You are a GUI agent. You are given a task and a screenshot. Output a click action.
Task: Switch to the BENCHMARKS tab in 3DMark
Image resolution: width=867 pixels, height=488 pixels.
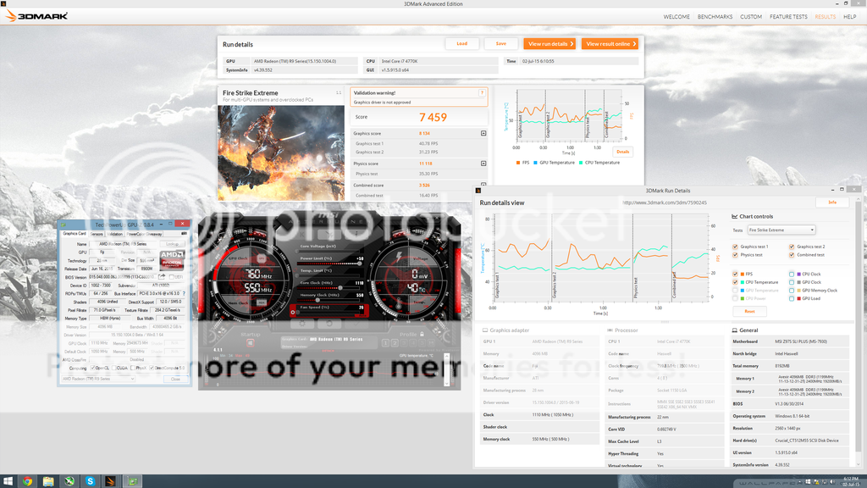point(716,16)
